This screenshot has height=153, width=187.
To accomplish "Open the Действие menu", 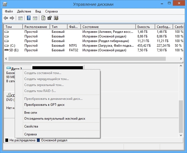I will coord(24,11).
